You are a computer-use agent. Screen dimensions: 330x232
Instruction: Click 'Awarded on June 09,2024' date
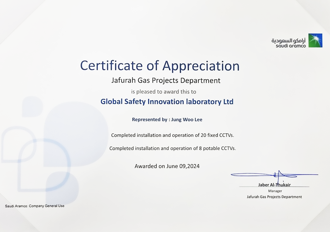(167, 166)
